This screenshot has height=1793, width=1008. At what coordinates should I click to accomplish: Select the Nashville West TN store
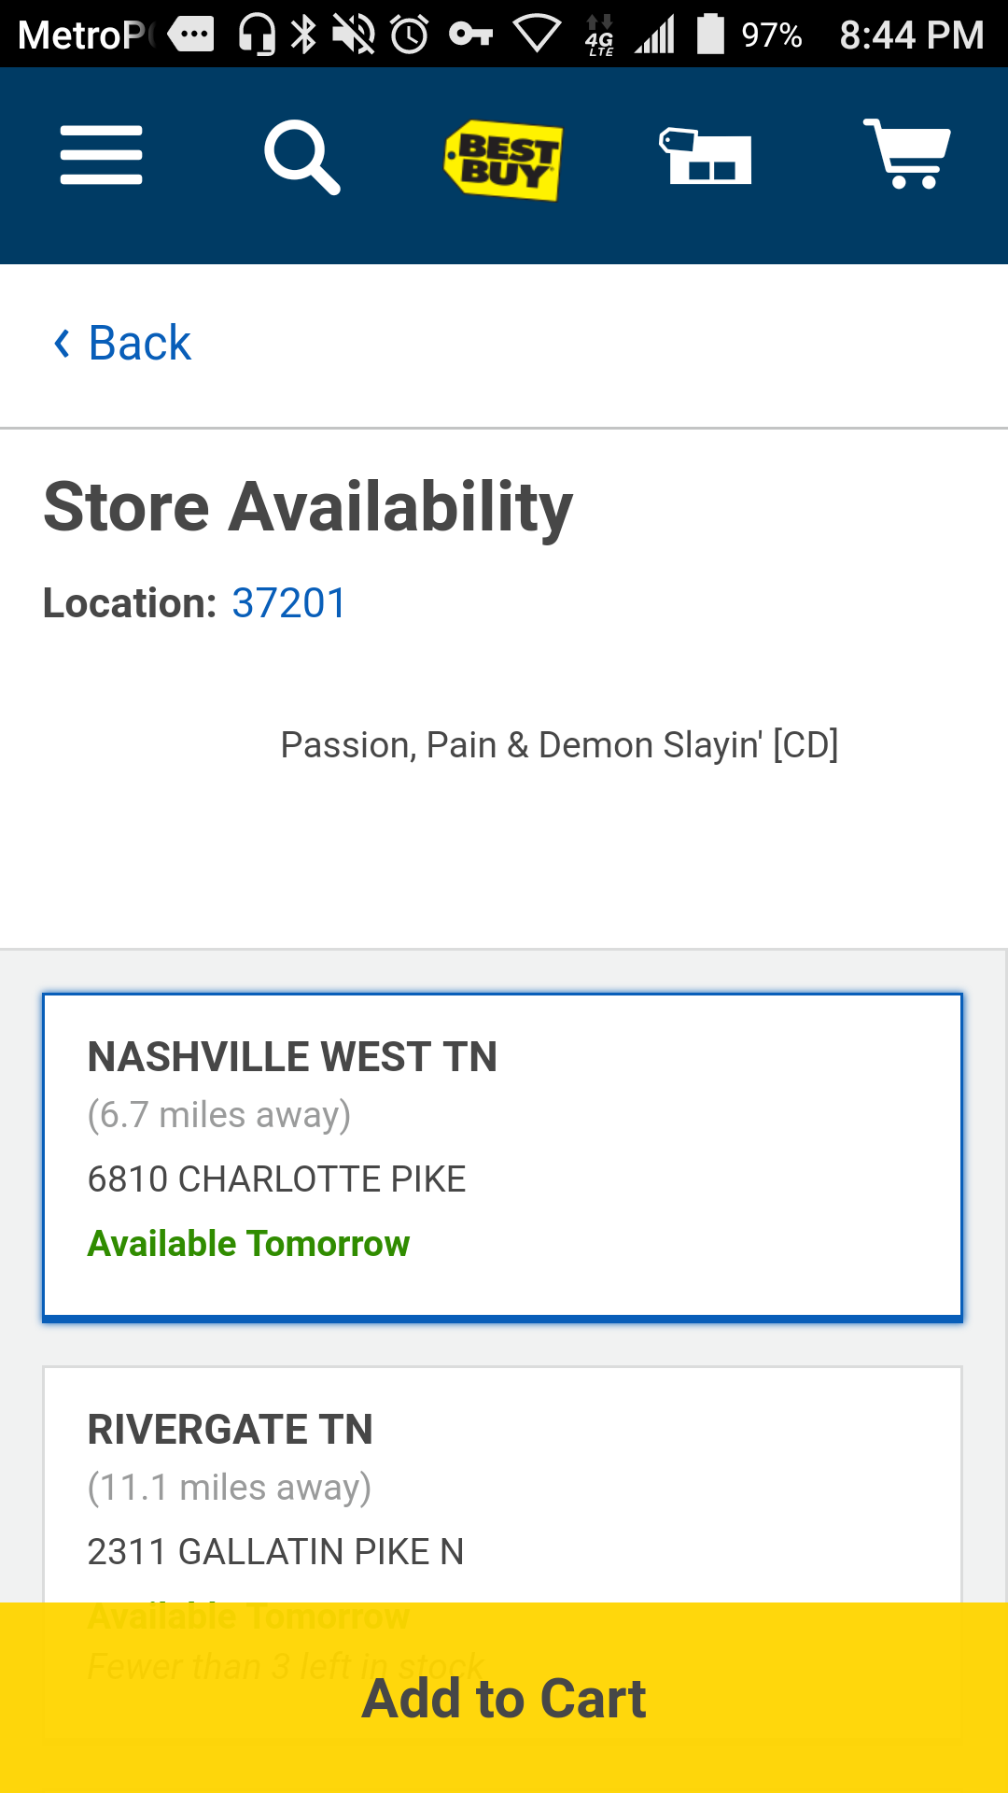502,1158
